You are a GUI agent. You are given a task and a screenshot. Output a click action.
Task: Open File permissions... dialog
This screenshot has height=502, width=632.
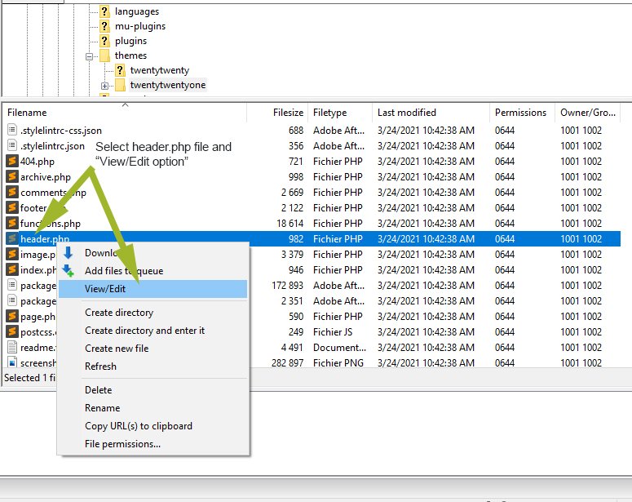click(x=122, y=444)
